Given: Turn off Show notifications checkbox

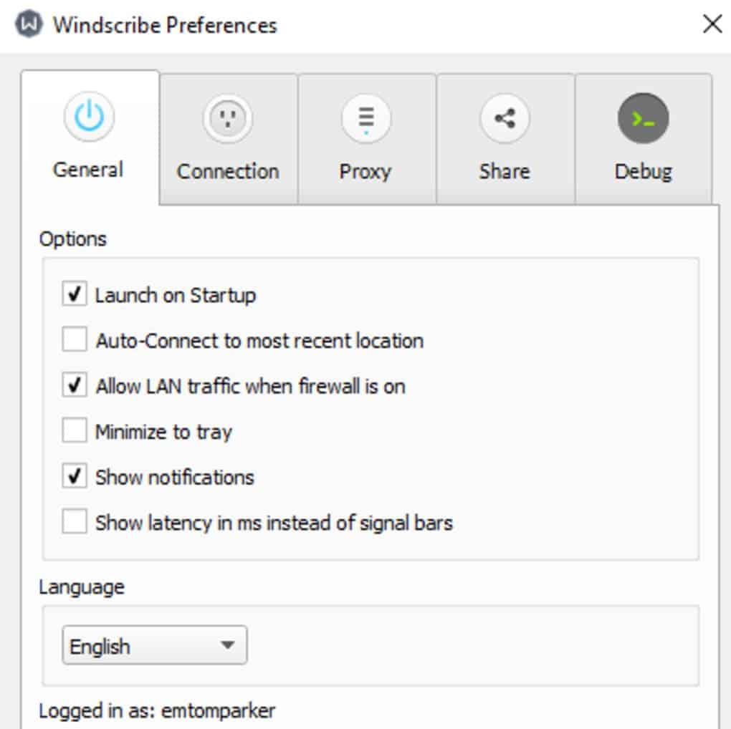Looking at the screenshot, I should (75, 477).
